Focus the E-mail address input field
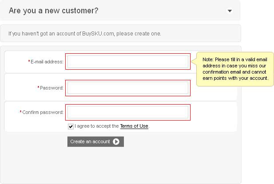 tap(128, 62)
